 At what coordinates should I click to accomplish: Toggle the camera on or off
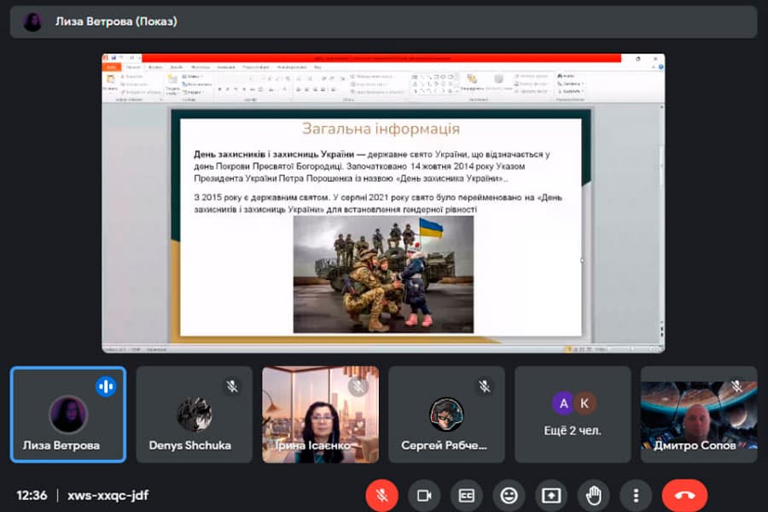tap(423, 495)
